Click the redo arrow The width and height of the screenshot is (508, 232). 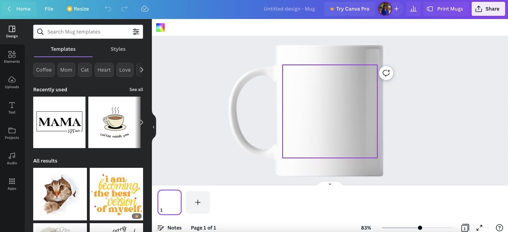[124, 9]
